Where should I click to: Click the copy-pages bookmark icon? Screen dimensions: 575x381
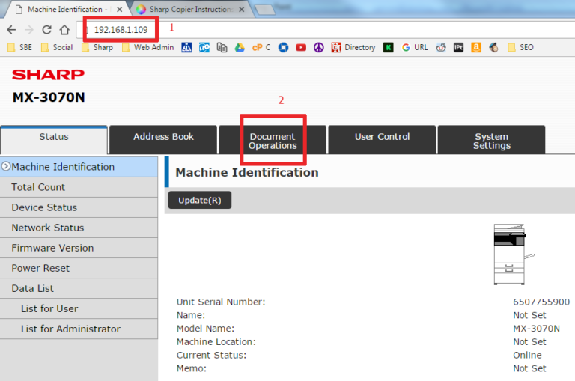222,47
